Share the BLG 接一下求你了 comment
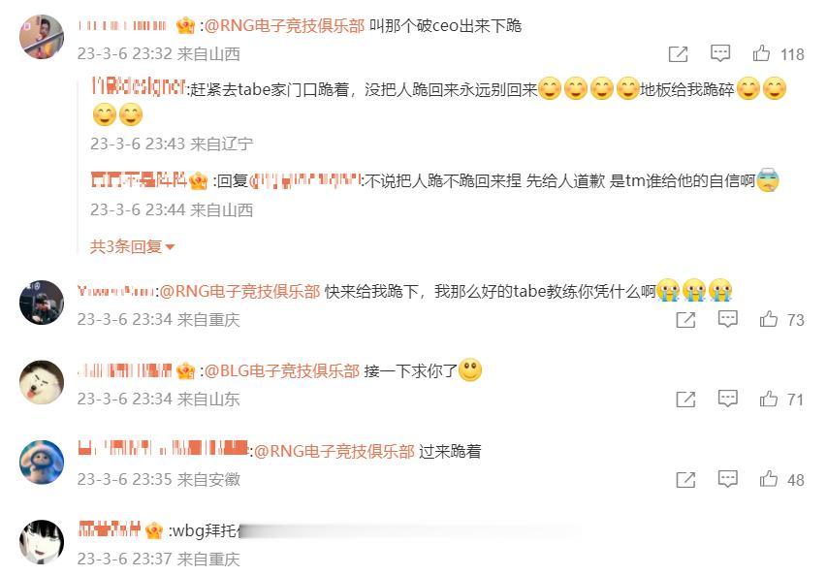The image size is (827, 576). [x=685, y=400]
